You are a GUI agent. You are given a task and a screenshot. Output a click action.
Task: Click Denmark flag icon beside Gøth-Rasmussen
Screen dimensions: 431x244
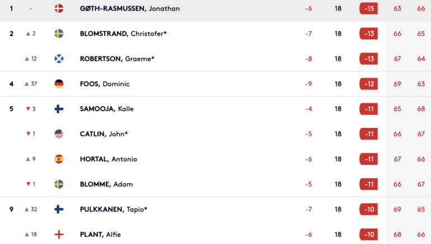[59, 8]
